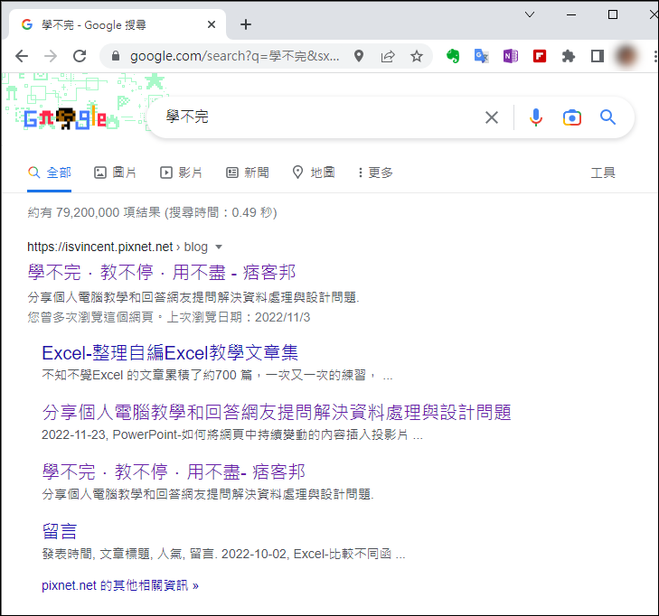This screenshot has width=659, height=616.
Task: Open the 留言 sitelink
Action: coord(60,532)
